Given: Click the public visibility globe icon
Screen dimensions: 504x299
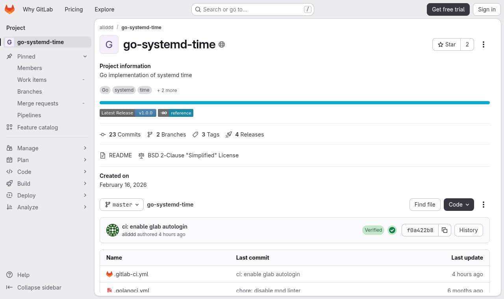Looking at the screenshot, I should (222, 44).
